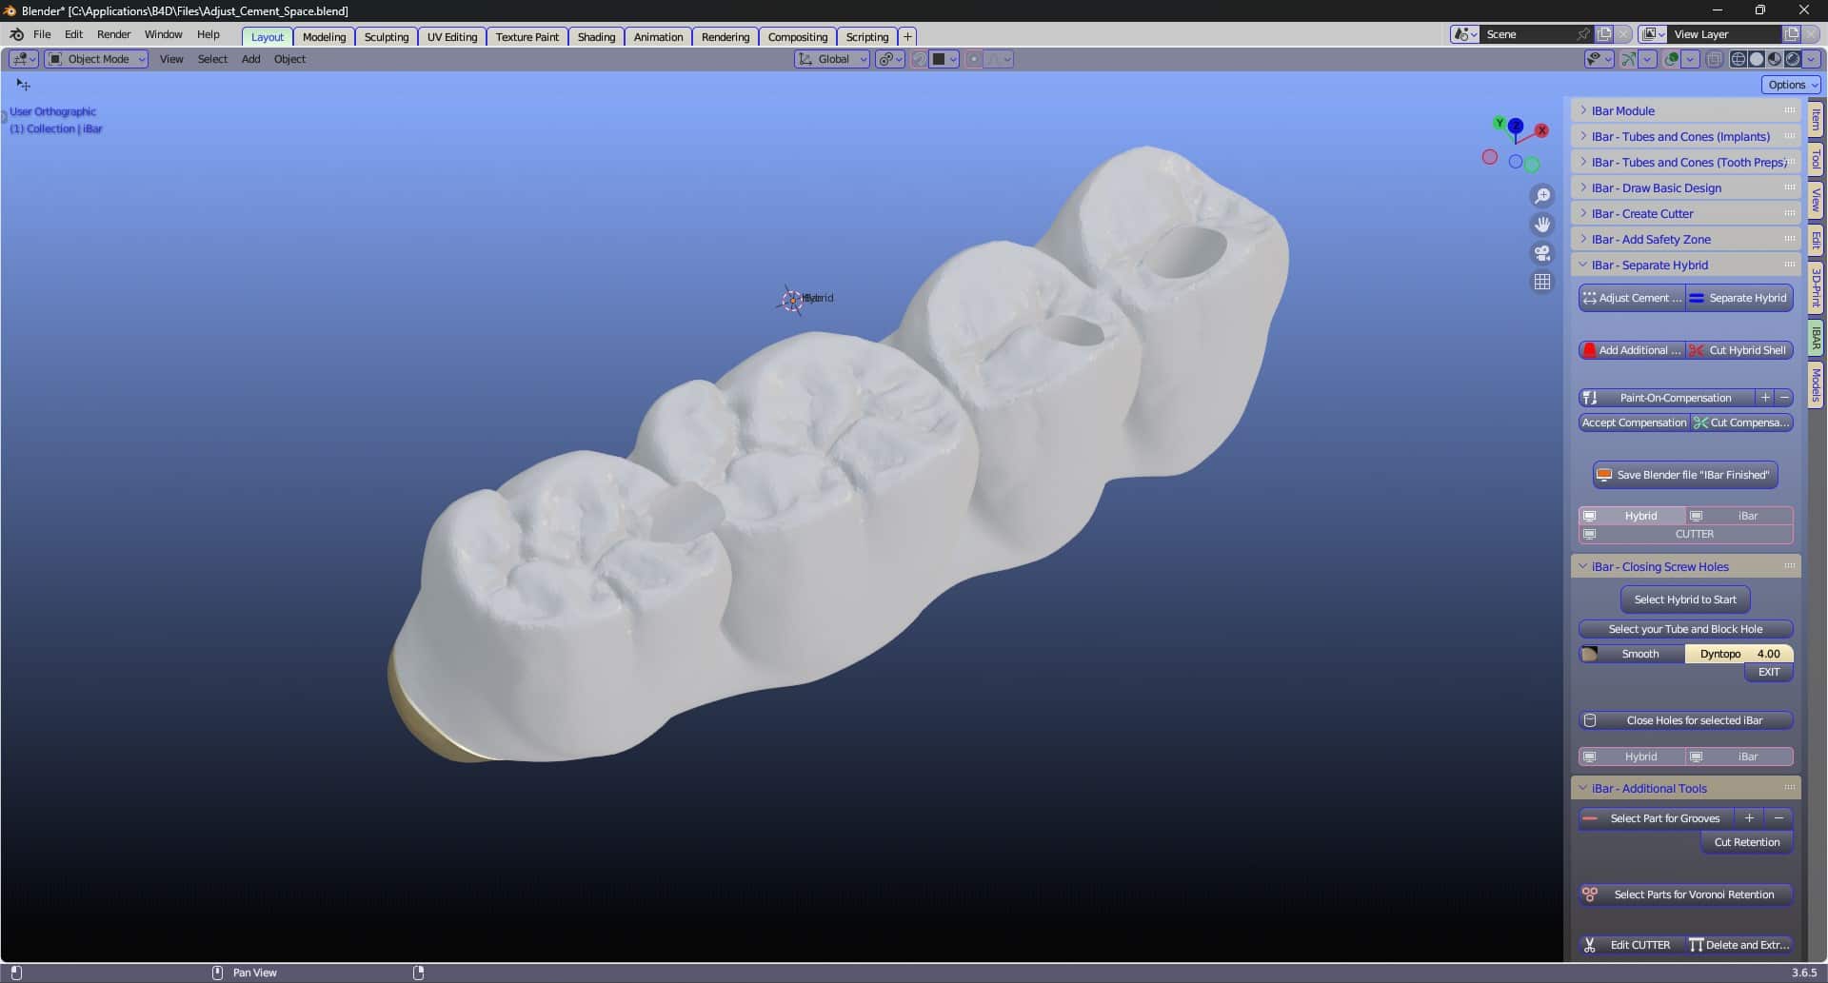Viewport: 1828px width, 983px height.
Task: Switch to Sculpting workspace tab
Action: tap(386, 37)
